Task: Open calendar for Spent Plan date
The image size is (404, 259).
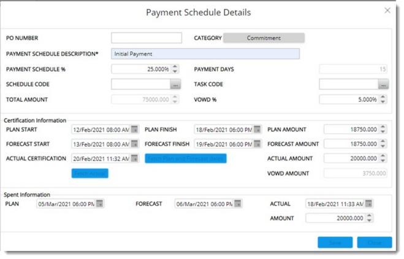Action: point(99,204)
